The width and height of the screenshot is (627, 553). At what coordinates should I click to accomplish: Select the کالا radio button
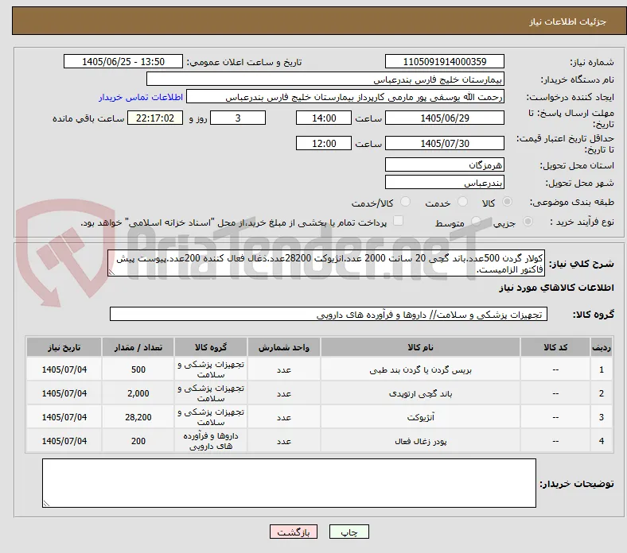[507, 202]
